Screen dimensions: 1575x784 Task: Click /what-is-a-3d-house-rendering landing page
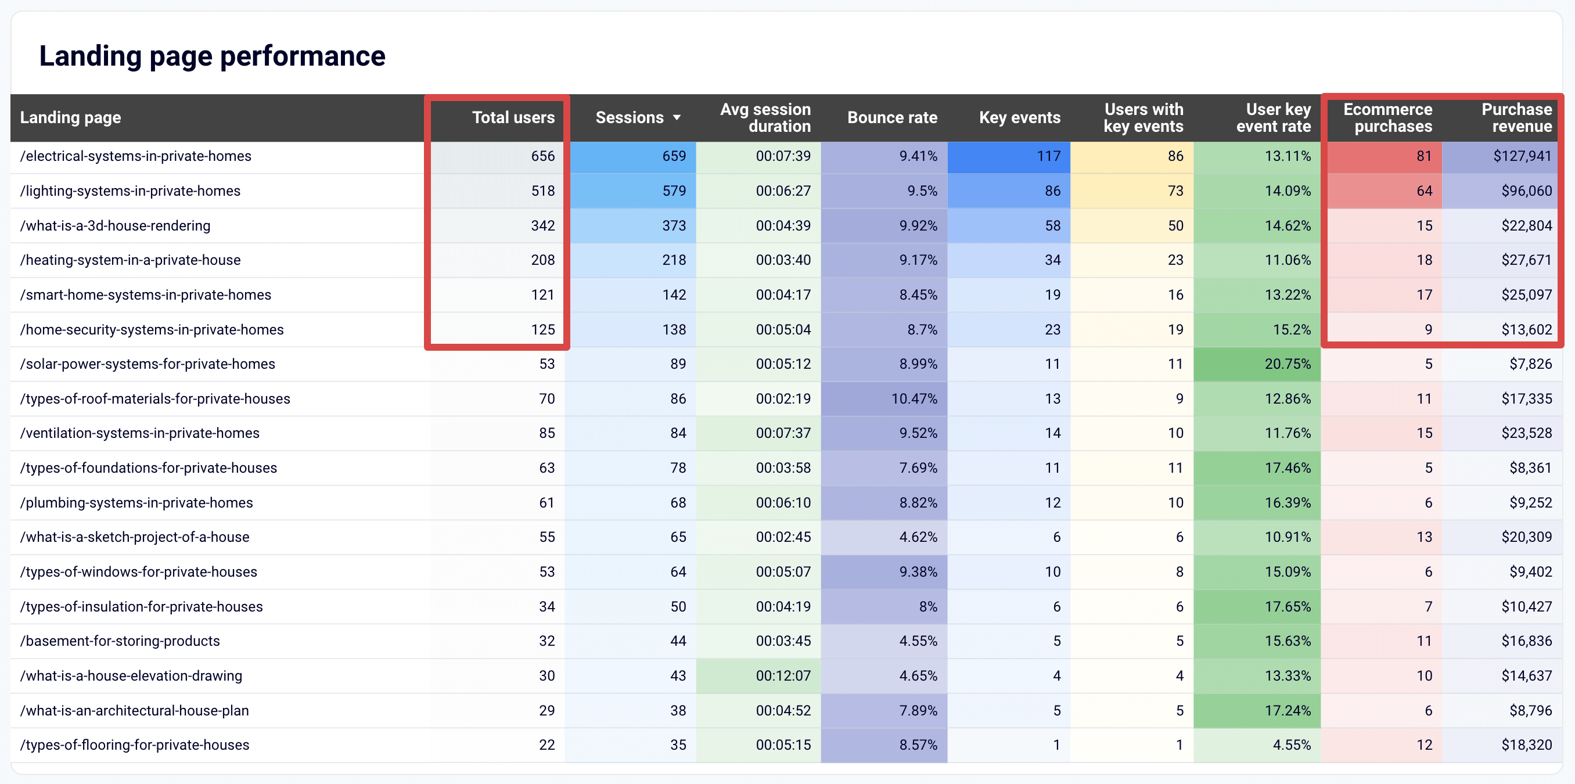point(115,226)
